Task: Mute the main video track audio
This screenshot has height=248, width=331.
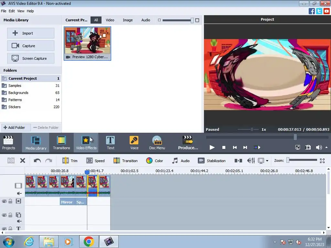Action: pos(19,193)
